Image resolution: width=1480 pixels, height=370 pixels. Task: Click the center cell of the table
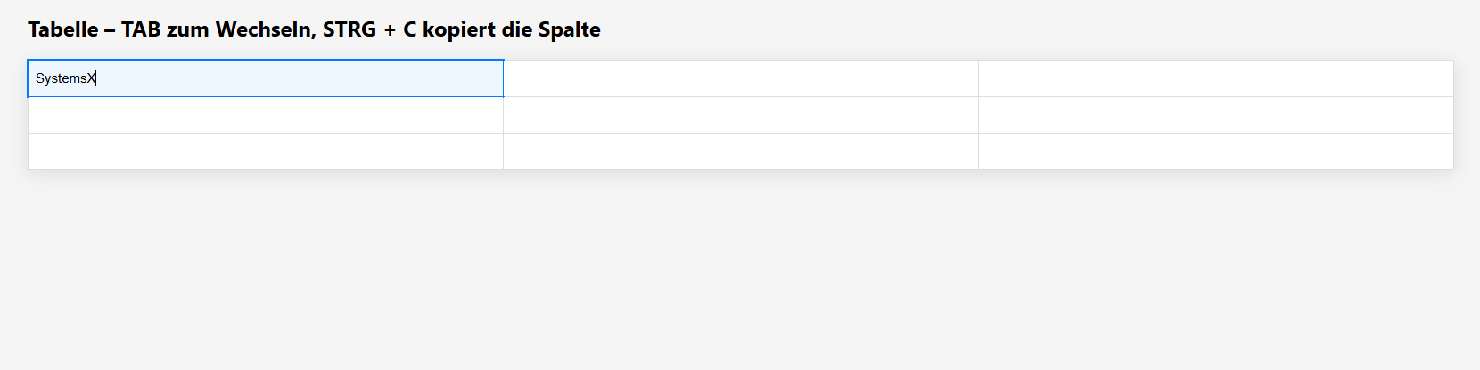[x=740, y=115]
